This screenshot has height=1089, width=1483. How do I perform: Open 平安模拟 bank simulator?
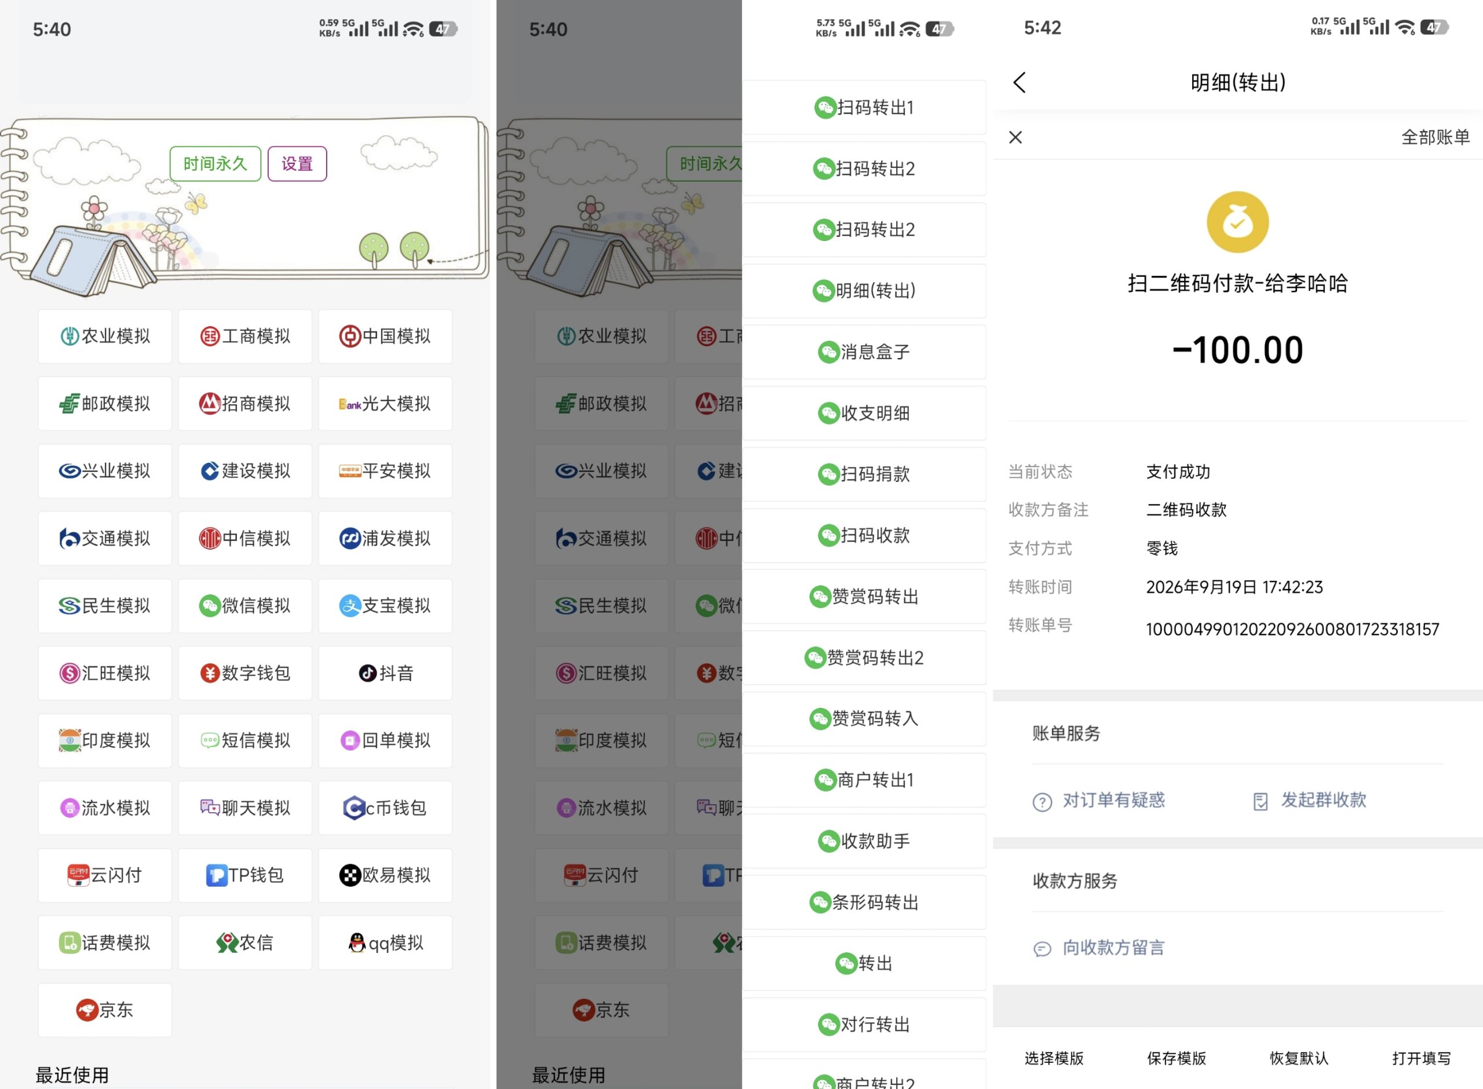pos(386,471)
